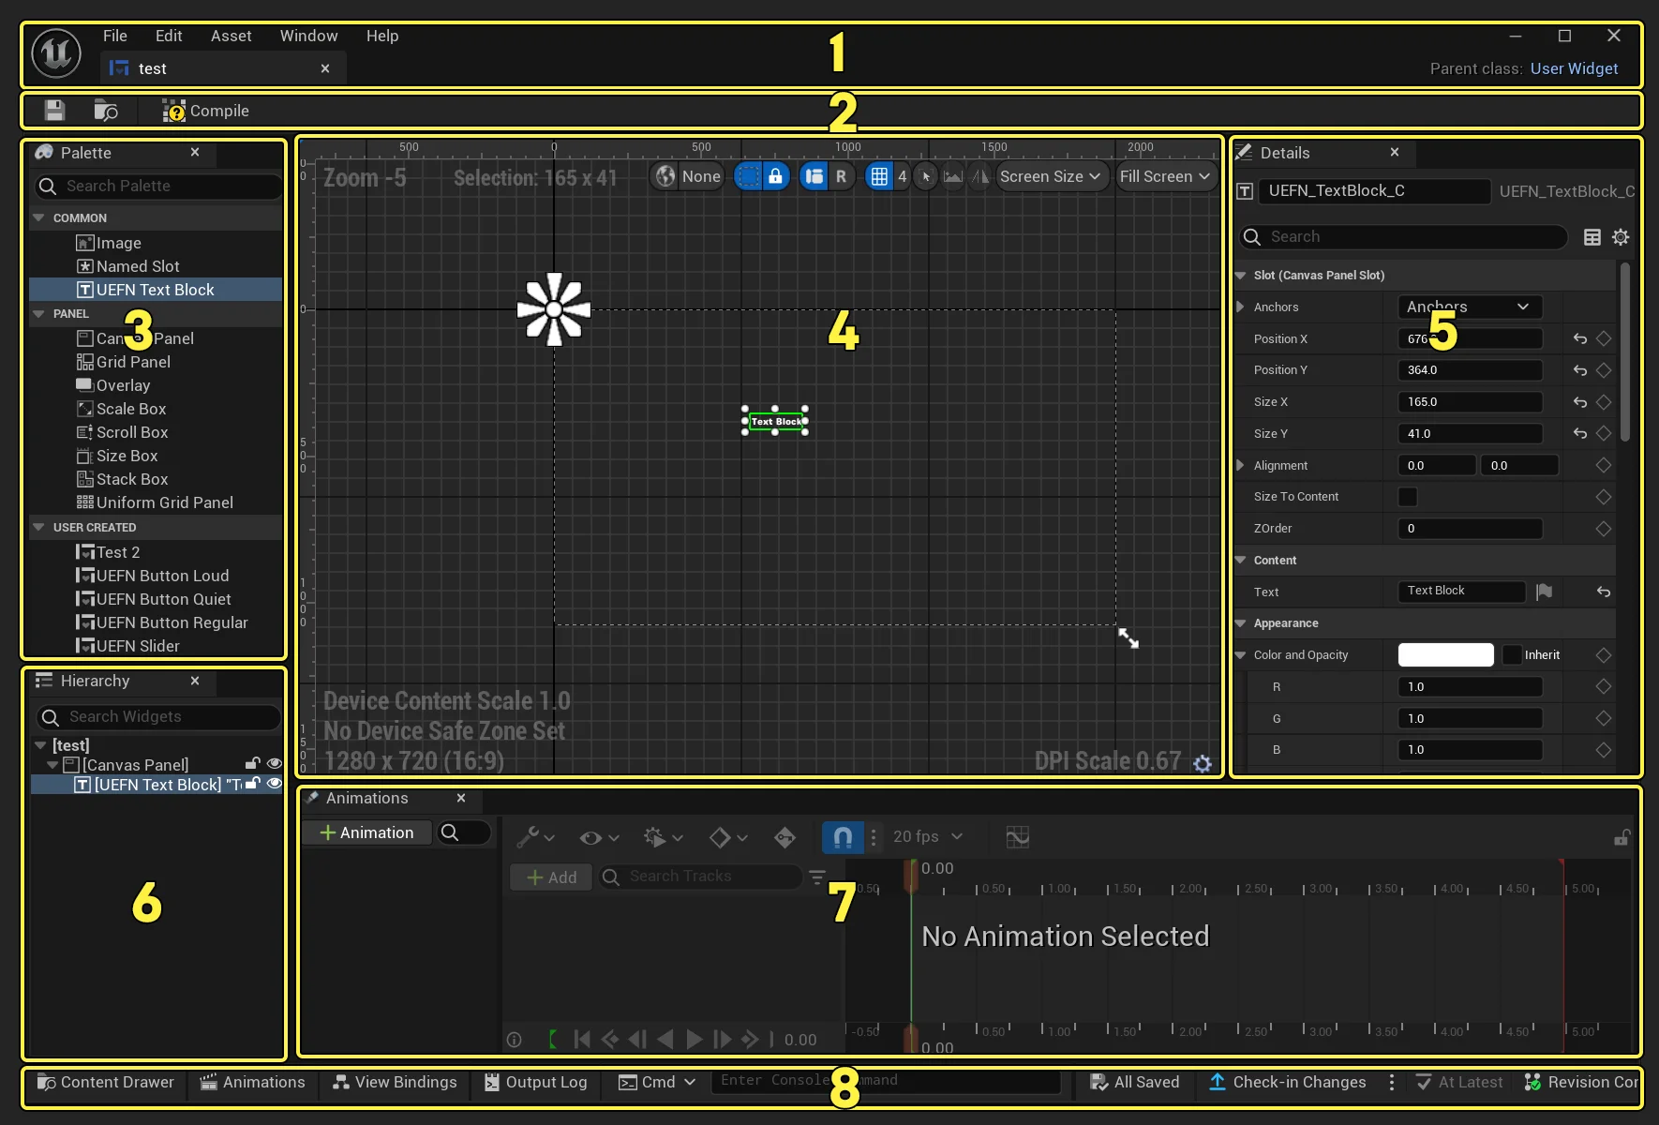Open the Content Drawer
1659x1125 pixels.
tap(105, 1082)
